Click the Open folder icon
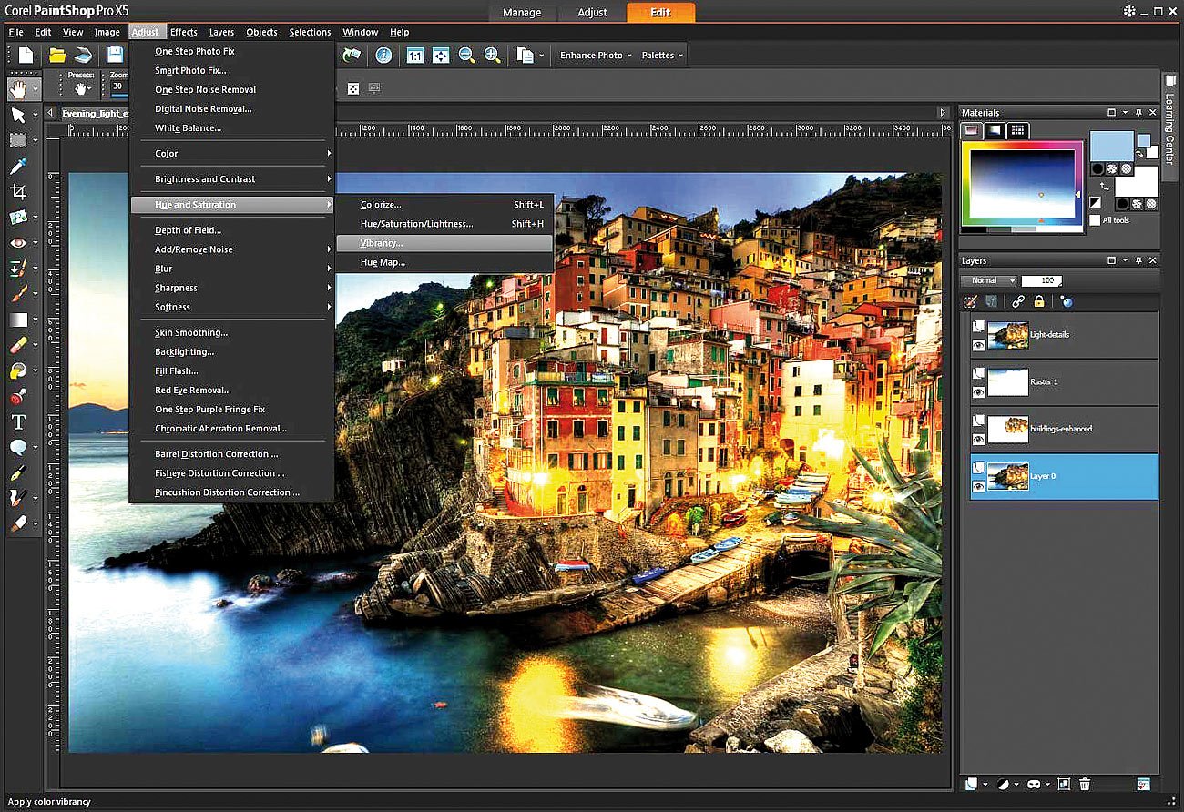 [56, 56]
